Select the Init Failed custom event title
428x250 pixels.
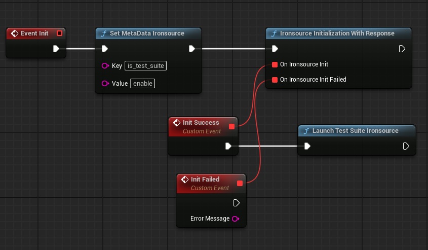click(x=205, y=179)
